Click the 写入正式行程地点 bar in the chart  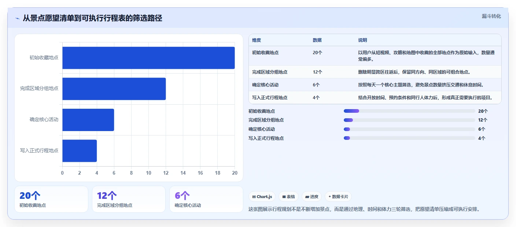click(x=80, y=150)
